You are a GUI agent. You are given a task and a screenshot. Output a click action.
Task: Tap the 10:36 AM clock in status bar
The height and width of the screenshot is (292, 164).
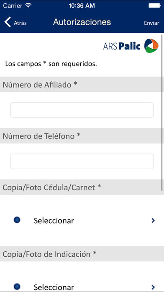click(x=82, y=5)
